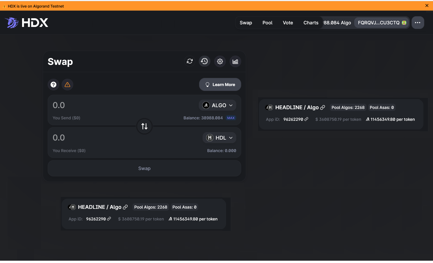Screen dimensions: 433x263
Task: Click Pool Algos: 2268 badge in bottom card
Action: click(151, 207)
